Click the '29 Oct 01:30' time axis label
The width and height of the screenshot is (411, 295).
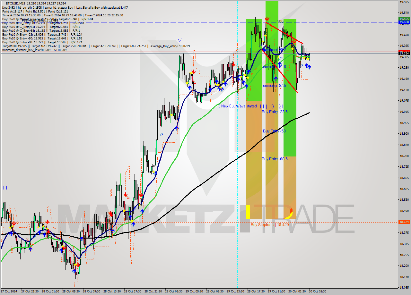[x=174, y=291]
